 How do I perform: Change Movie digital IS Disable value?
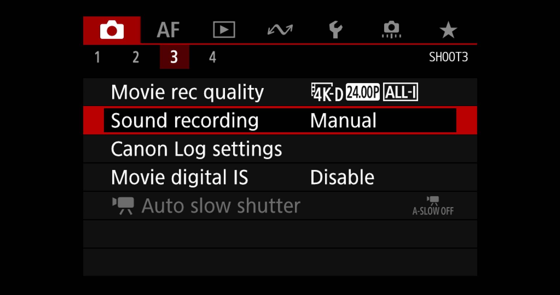[x=342, y=177]
